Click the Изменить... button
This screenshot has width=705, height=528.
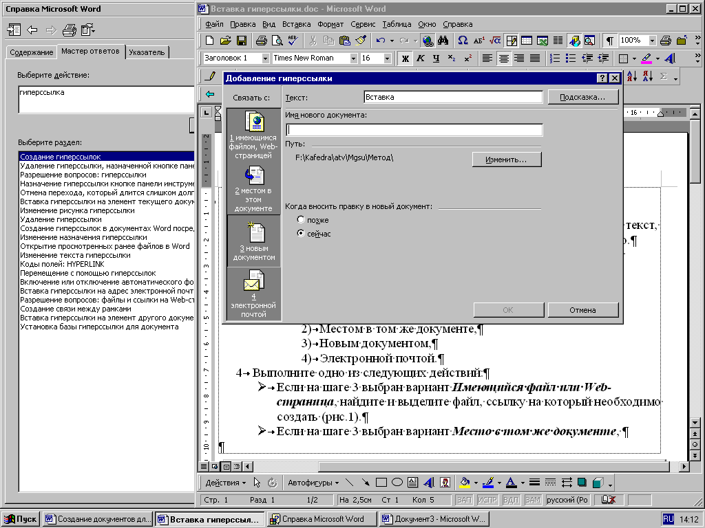tap(506, 159)
